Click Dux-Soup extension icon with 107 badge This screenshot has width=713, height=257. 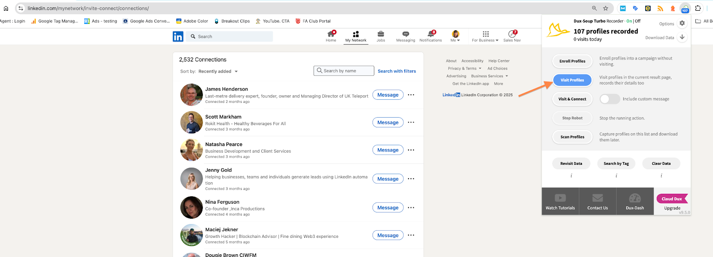click(685, 8)
